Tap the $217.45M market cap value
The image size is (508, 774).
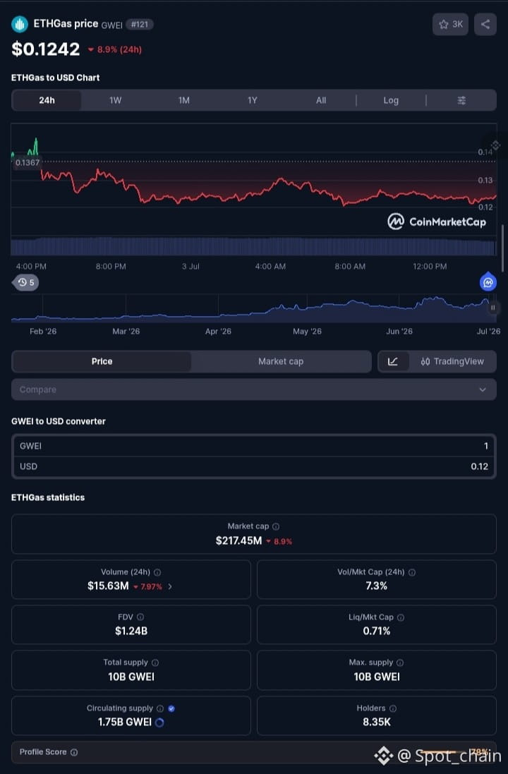coord(239,541)
